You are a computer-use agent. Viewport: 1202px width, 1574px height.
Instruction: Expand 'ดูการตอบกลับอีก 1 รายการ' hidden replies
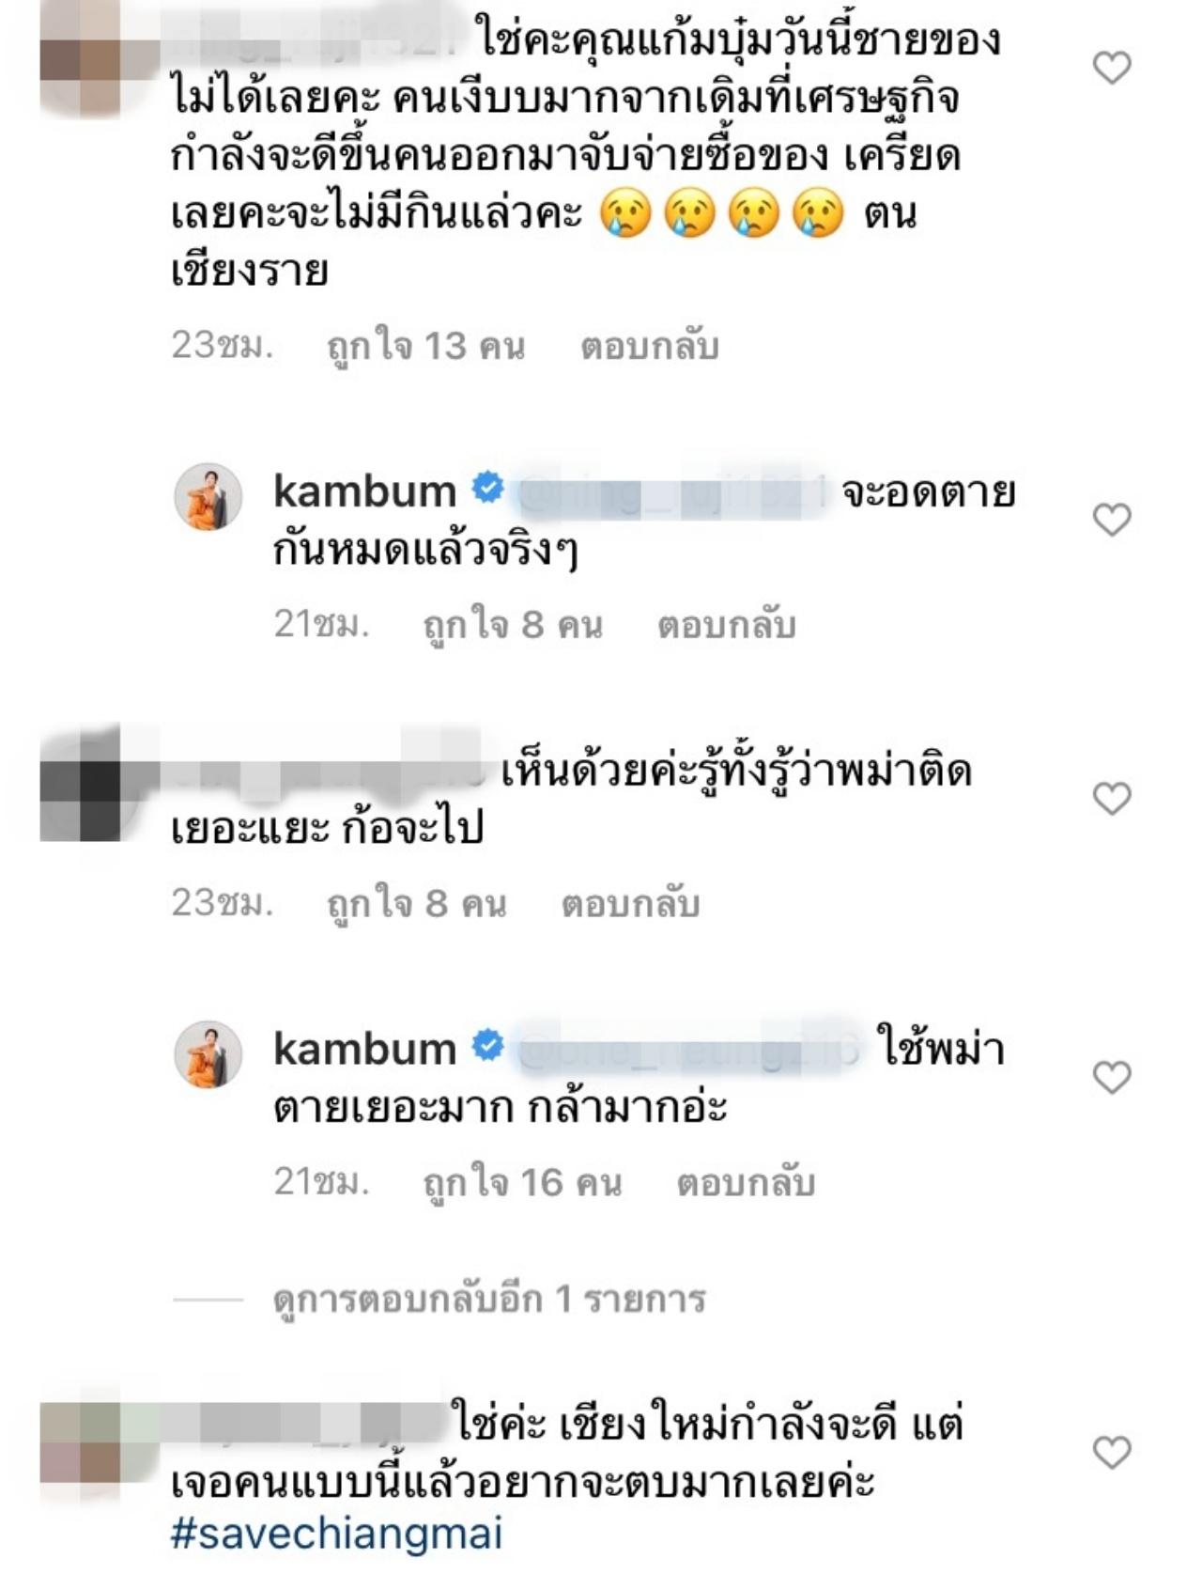489,1300
